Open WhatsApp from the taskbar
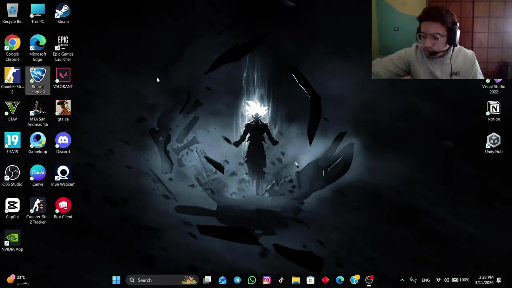The image size is (512, 288). click(x=252, y=280)
